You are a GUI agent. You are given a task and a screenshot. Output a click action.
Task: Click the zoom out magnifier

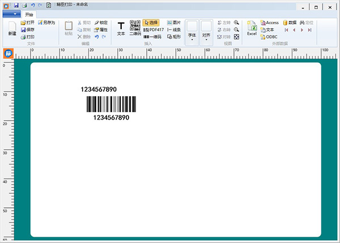pos(236,29)
